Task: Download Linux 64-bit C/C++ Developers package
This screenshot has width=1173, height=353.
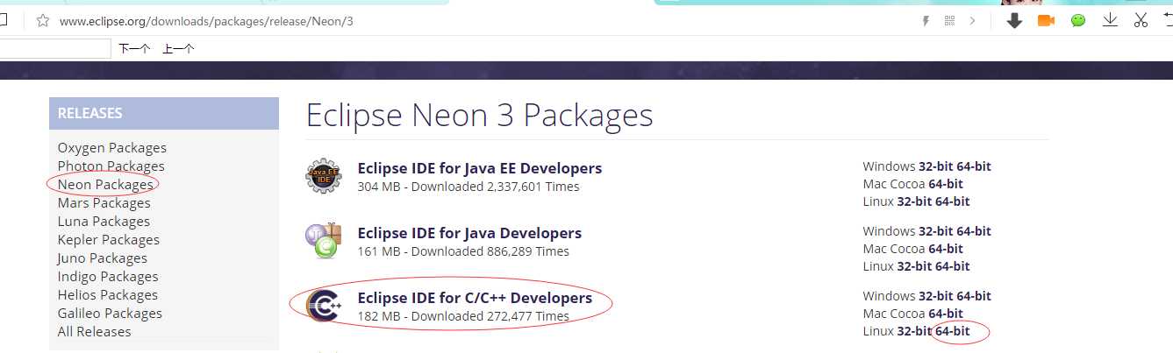Action: (953, 331)
